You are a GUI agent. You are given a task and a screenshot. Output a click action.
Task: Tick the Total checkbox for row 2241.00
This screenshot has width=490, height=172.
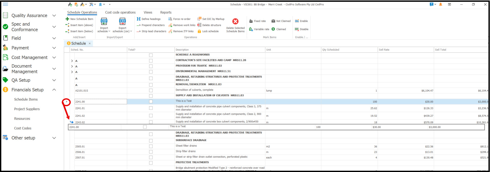(x=151, y=102)
